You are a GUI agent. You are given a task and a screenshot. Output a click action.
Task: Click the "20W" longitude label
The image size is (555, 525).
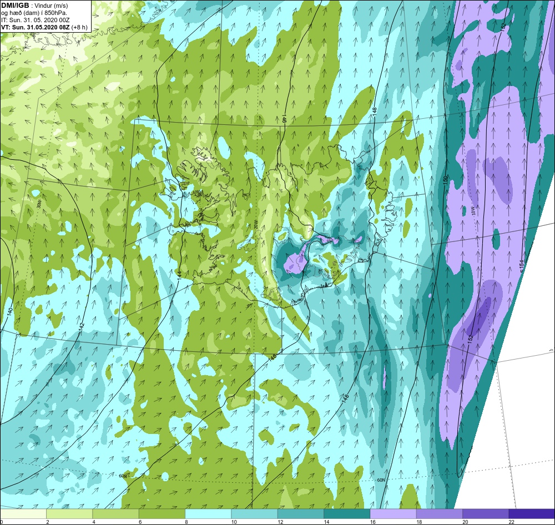[x=255, y=224]
